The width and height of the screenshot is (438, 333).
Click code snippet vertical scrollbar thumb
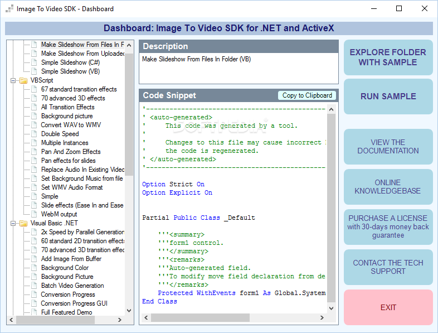pos(332,208)
